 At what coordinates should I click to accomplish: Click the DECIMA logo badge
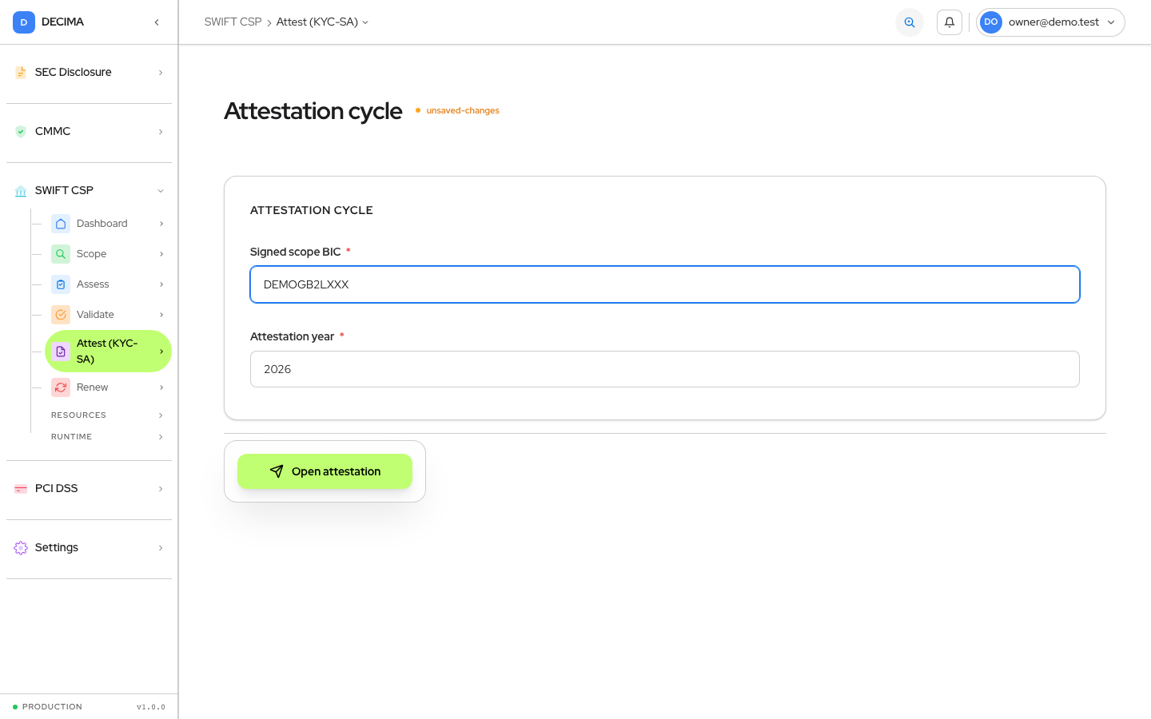point(24,22)
